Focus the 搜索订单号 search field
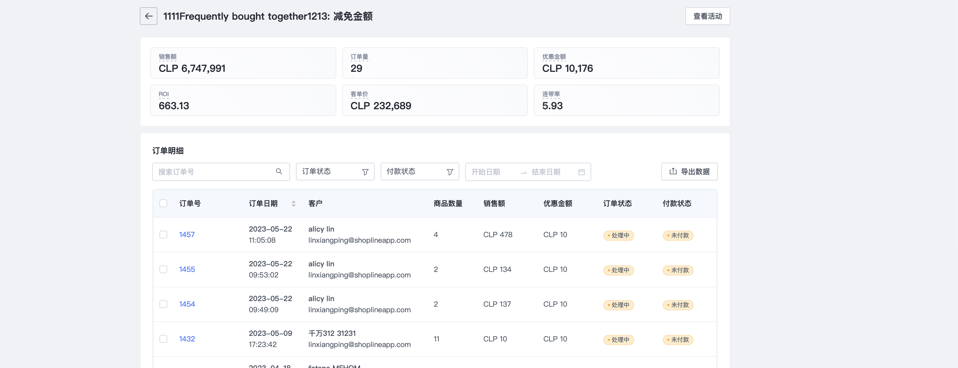This screenshot has width=958, height=368. pyautogui.click(x=214, y=172)
